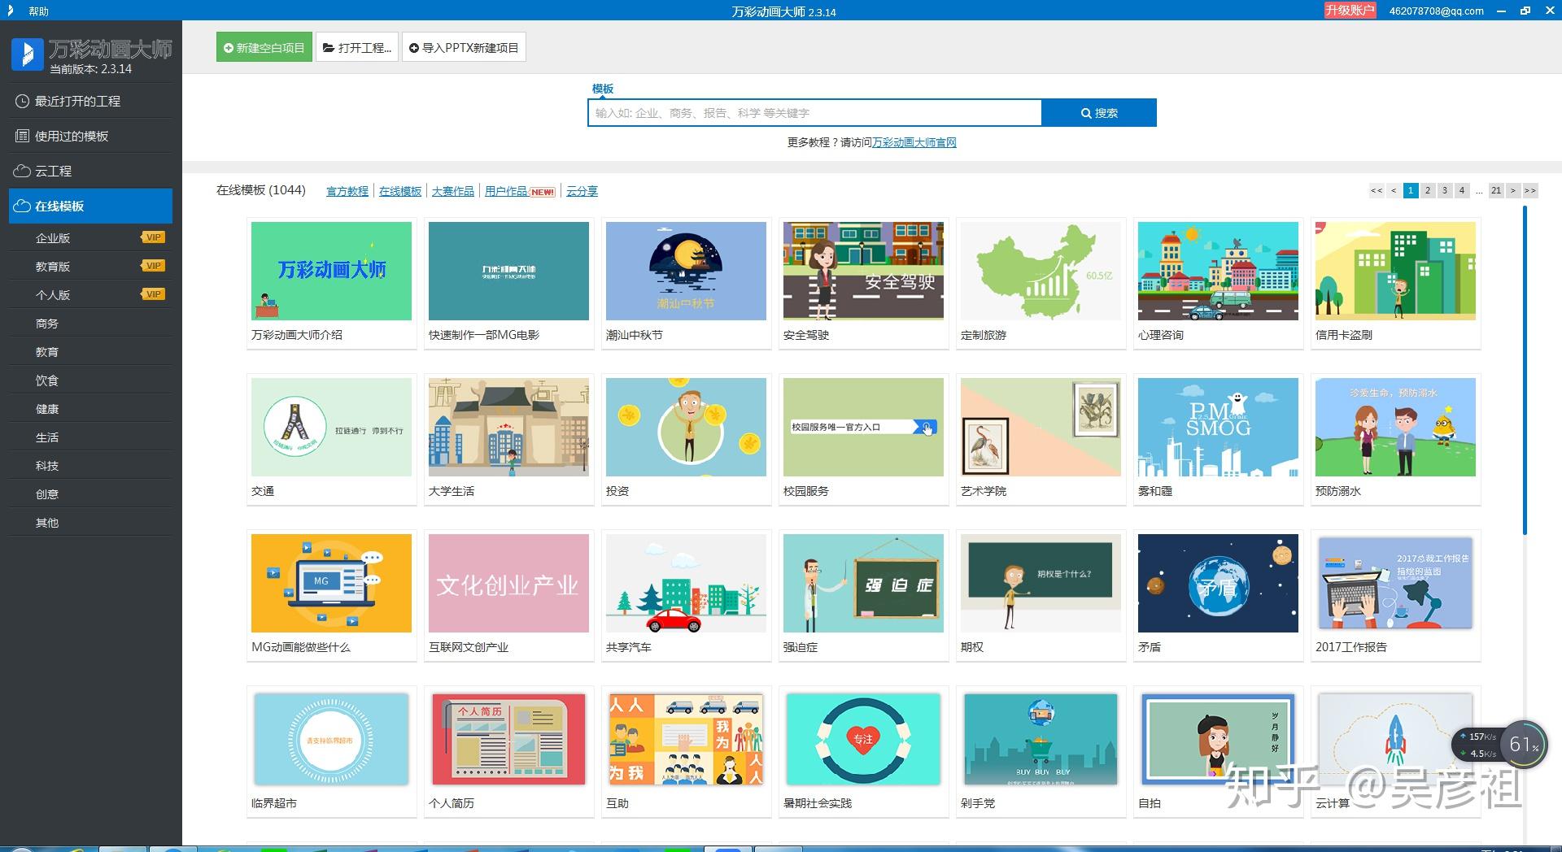The height and width of the screenshot is (852, 1562).
Task: Open the 大学生活 template thumbnail
Action: click(x=508, y=427)
